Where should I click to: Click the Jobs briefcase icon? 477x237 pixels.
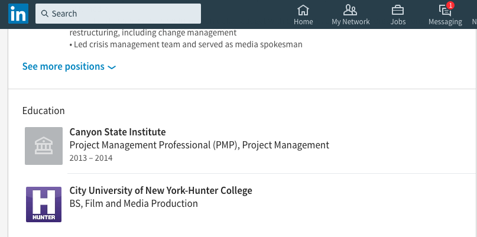(x=398, y=9)
